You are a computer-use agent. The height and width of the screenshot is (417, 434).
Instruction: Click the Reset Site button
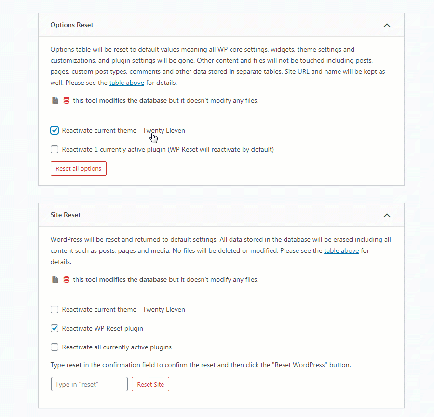150,384
